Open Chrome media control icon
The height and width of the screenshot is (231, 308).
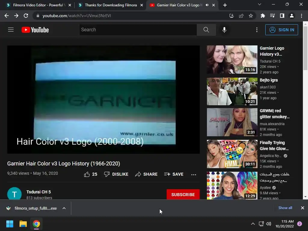pyautogui.click(x=272, y=16)
